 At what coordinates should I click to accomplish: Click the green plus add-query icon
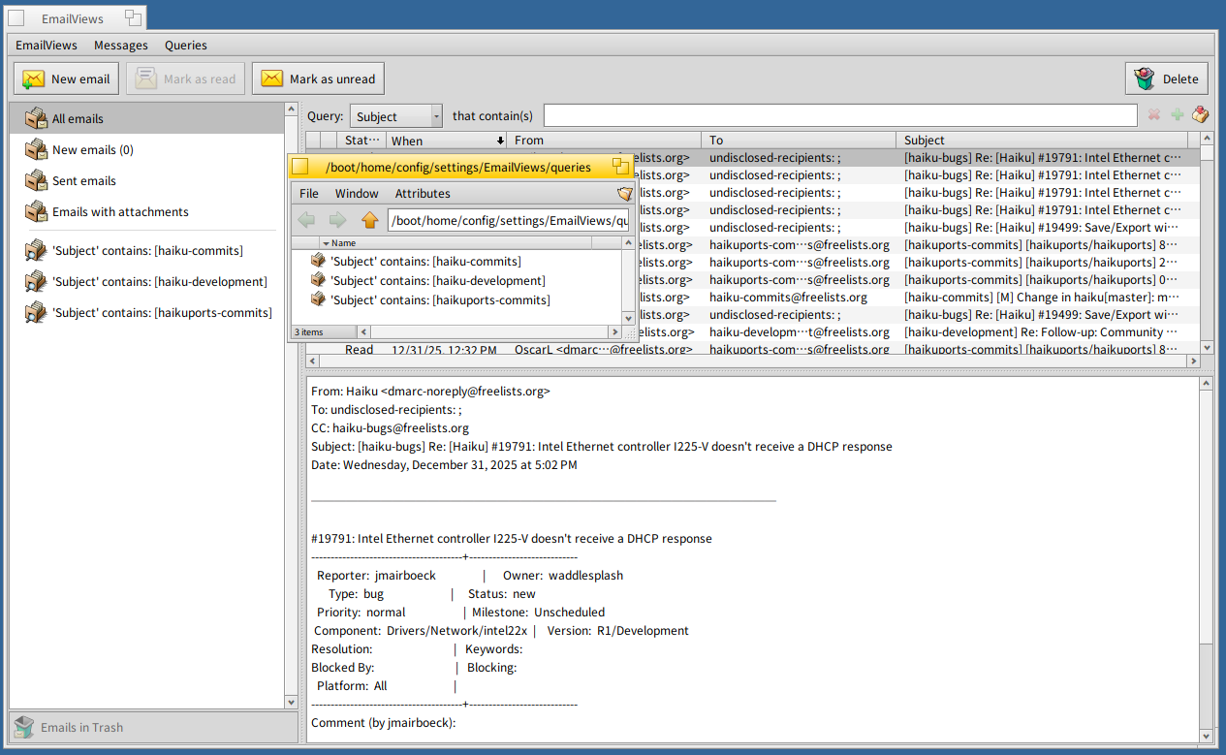click(x=1178, y=115)
